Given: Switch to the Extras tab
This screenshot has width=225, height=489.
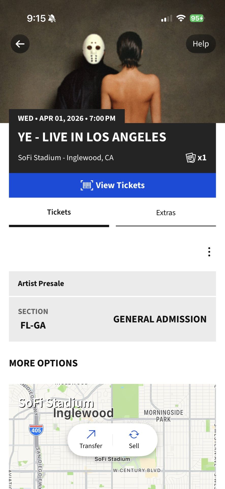Looking at the screenshot, I should [166, 213].
